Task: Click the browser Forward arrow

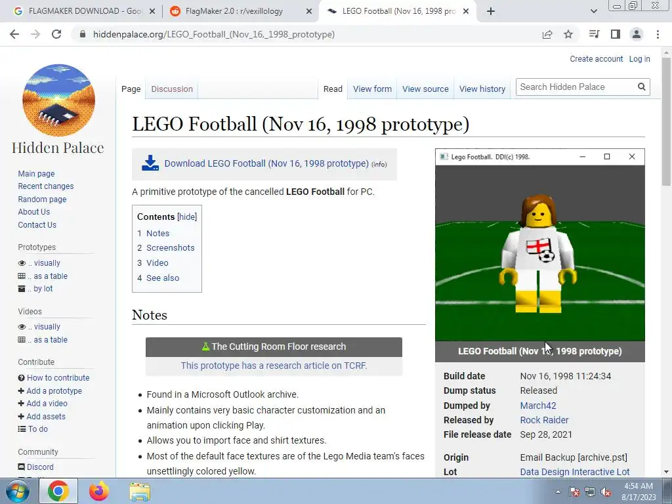Action: click(35, 34)
